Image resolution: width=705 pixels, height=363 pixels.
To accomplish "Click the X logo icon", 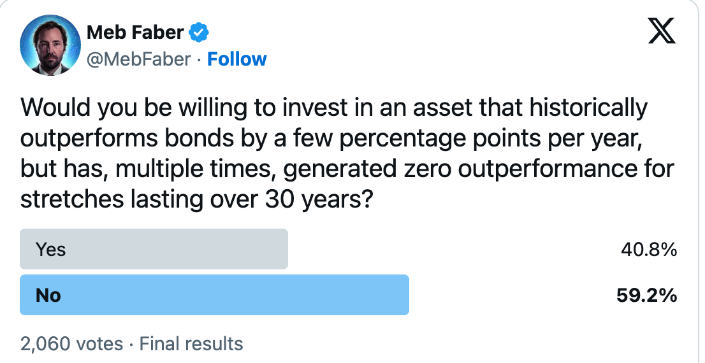I will (662, 31).
